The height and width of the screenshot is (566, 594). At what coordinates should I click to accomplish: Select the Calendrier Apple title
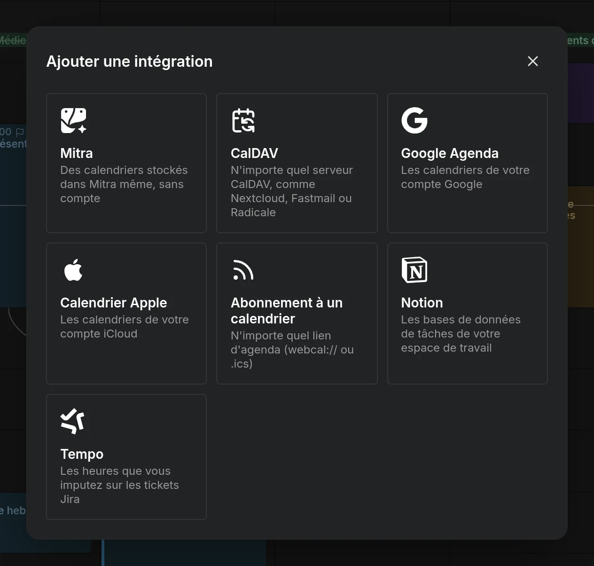point(114,303)
